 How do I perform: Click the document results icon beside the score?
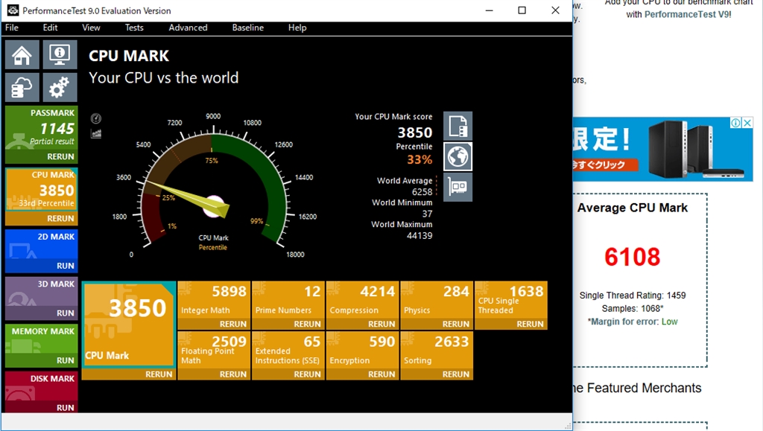(x=458, y=127)
